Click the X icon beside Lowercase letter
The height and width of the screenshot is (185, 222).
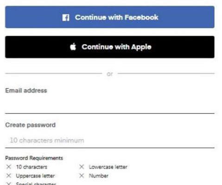click(82, 167)
